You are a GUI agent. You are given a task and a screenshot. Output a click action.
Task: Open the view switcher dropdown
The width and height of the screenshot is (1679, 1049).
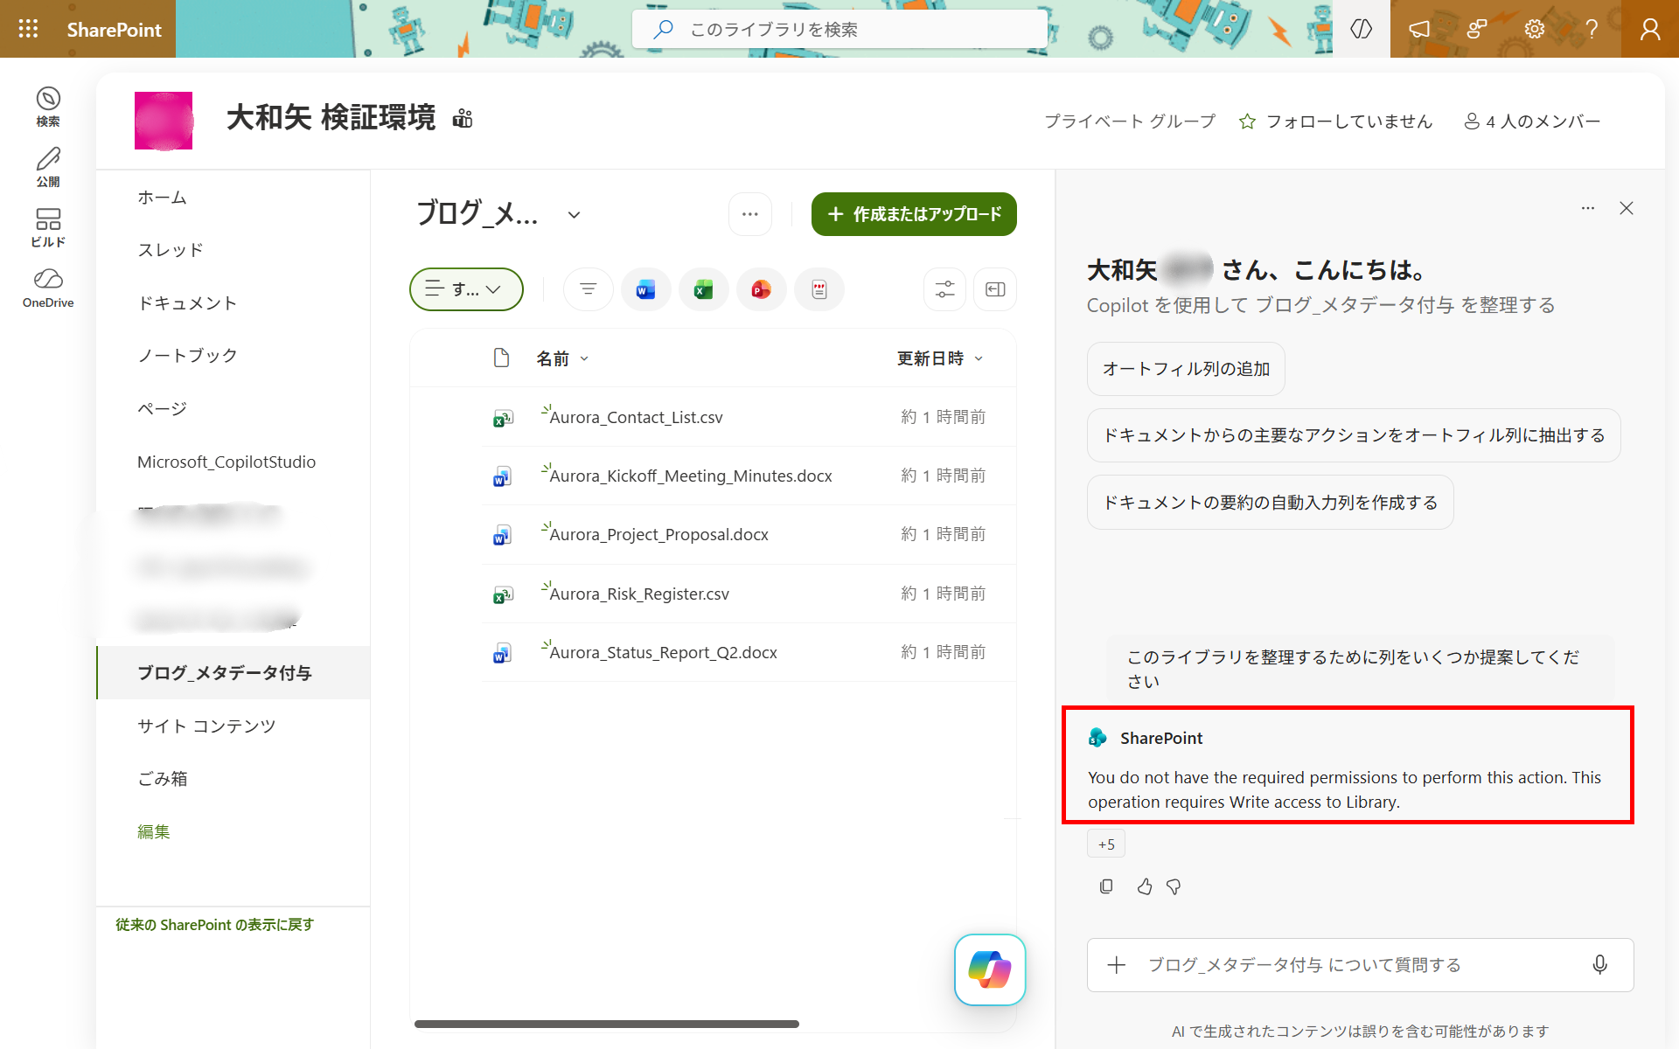point(466,289)
